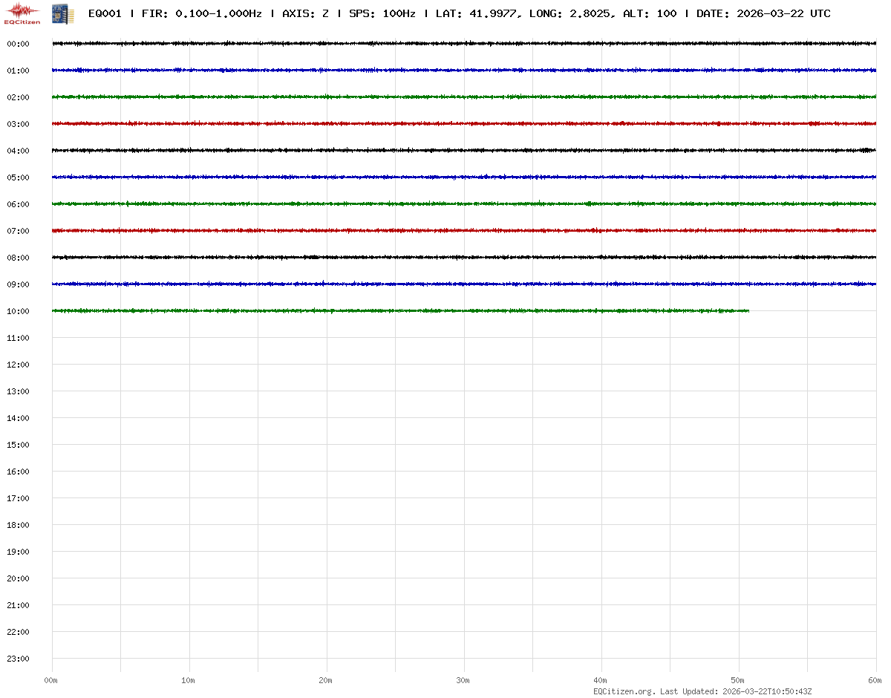Viewport: 891px width, 698px height.
Task: Click the EQ001 station name in header
Action: click(x=105, y=13)
